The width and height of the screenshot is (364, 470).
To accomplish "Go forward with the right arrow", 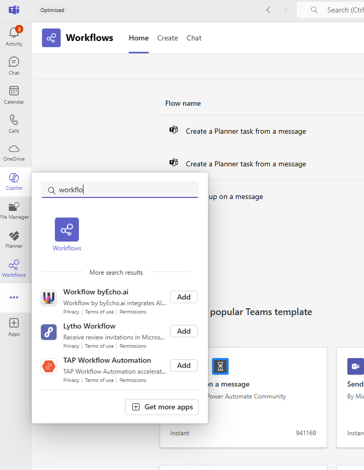I will 285,10.
